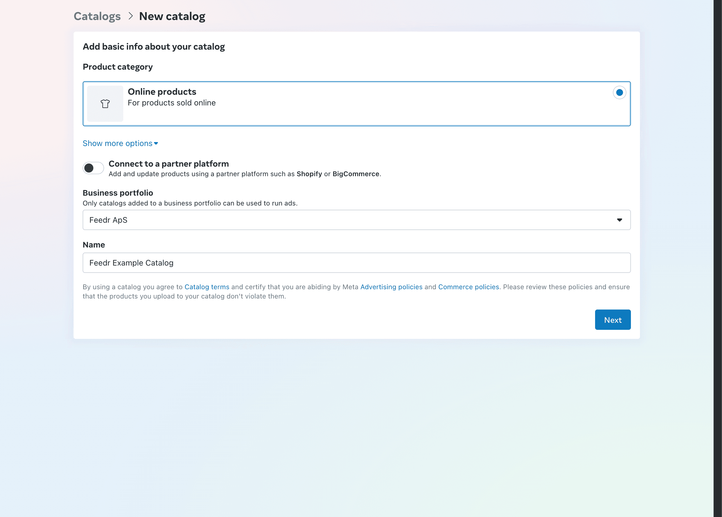Go back to Catalogs breadcrumb
The height and width of the screenshot is (517, 722).
(x=97, y=16)
